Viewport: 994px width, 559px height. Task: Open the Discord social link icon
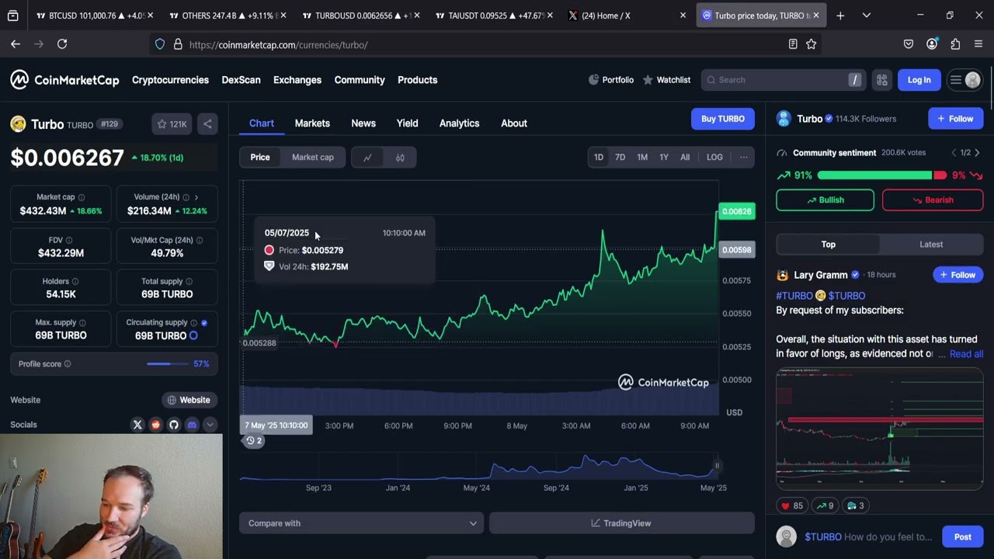[192, 425]
